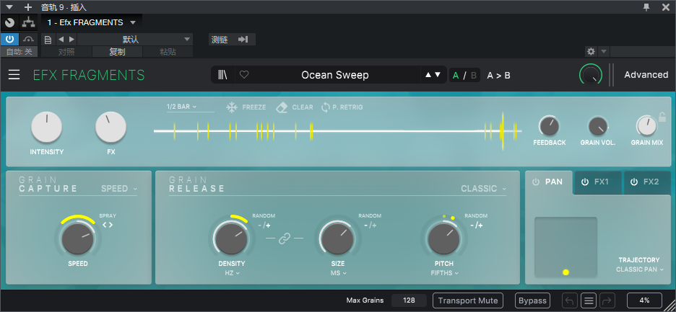Screen dimensions: 676x312
Task: Favorite the Ocean Sweep preset with heart
Action: click(244, 75)
